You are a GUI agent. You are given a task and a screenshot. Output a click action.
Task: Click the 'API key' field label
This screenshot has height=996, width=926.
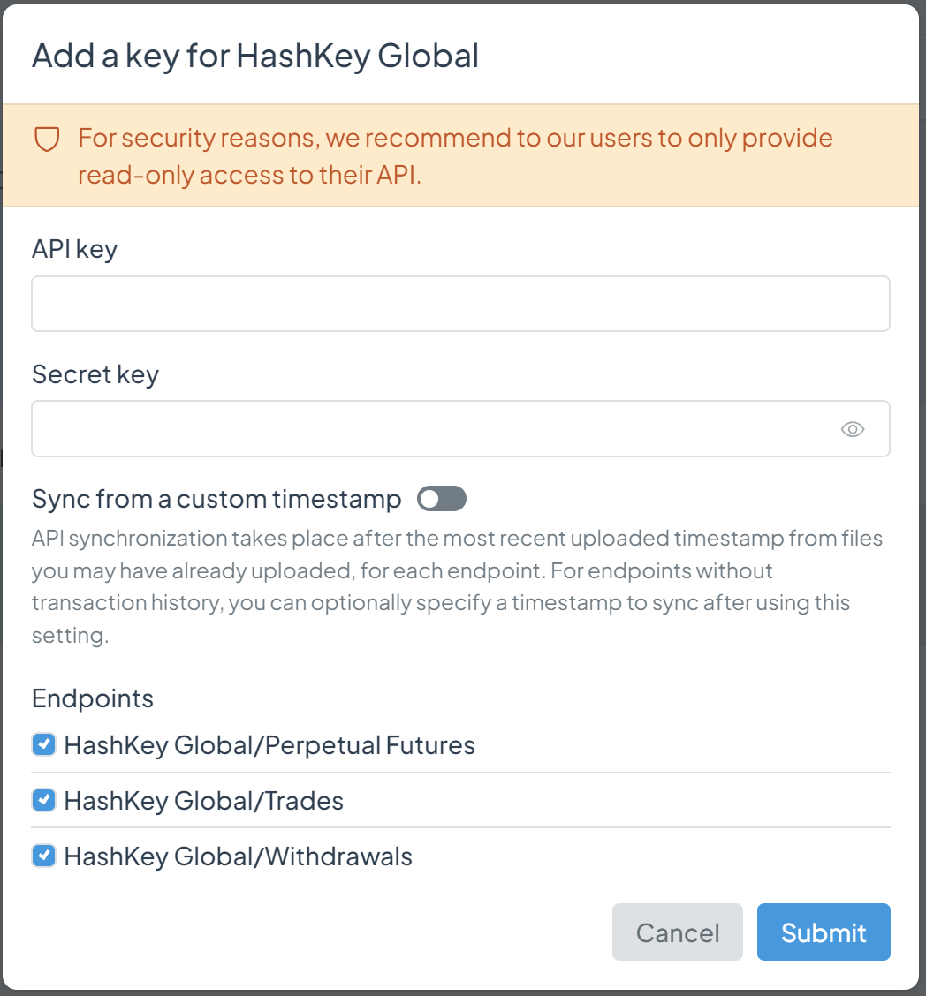click(74, 250)
